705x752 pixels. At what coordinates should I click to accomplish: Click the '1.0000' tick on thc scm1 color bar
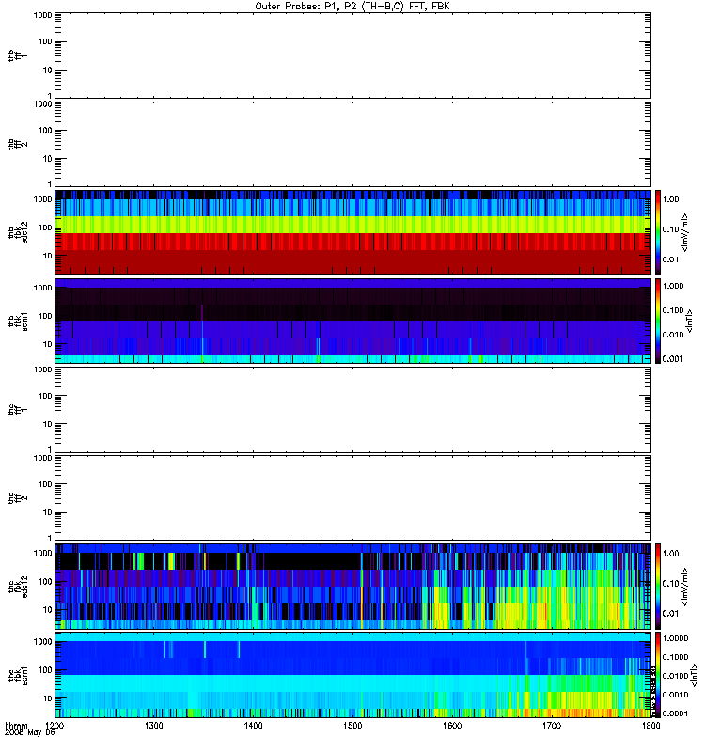point(675,638)
